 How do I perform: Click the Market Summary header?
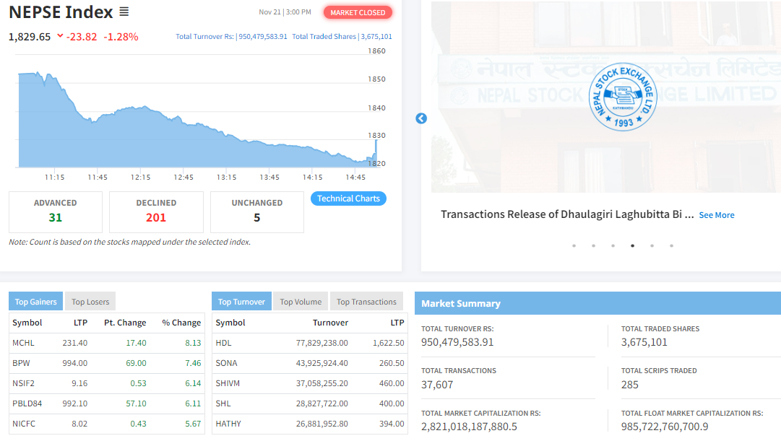(597, 303)
